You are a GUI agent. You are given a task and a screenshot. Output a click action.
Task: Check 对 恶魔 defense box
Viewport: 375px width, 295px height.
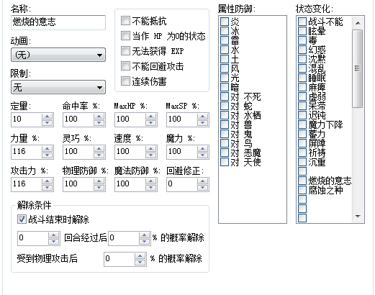(x=225, y=153)
